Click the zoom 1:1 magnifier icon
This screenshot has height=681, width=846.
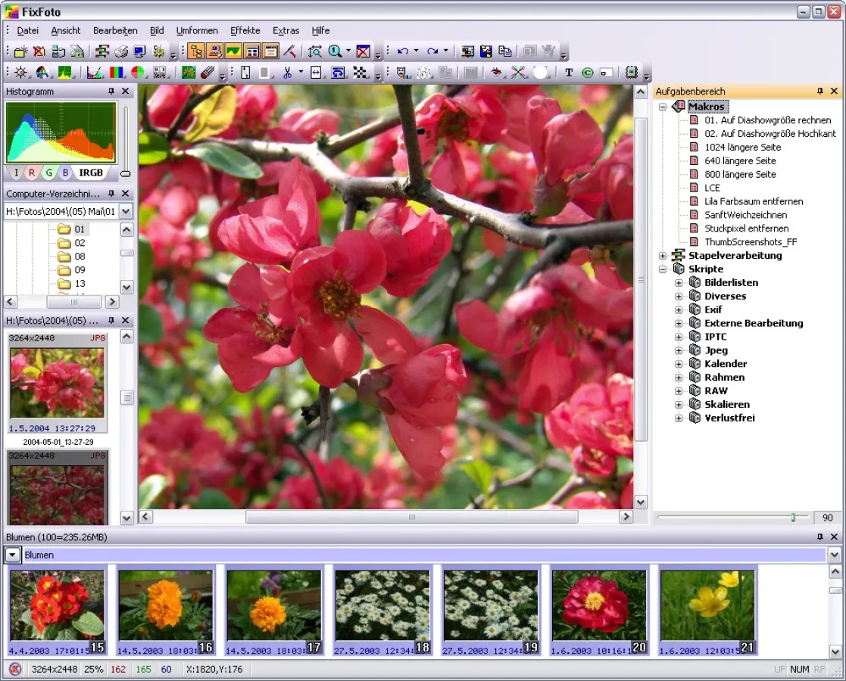click(335, 51)
